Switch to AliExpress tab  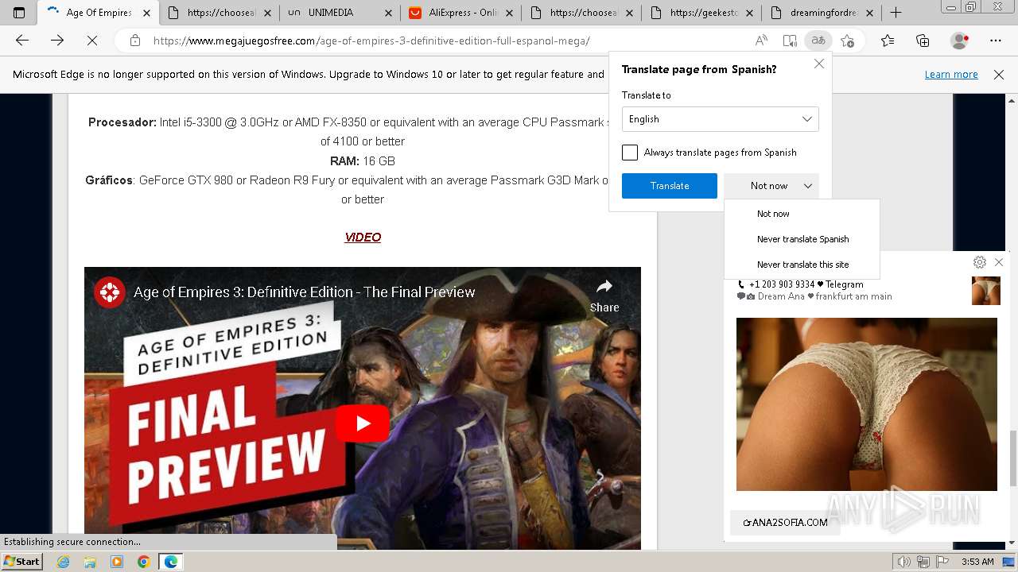click(461, 13)
